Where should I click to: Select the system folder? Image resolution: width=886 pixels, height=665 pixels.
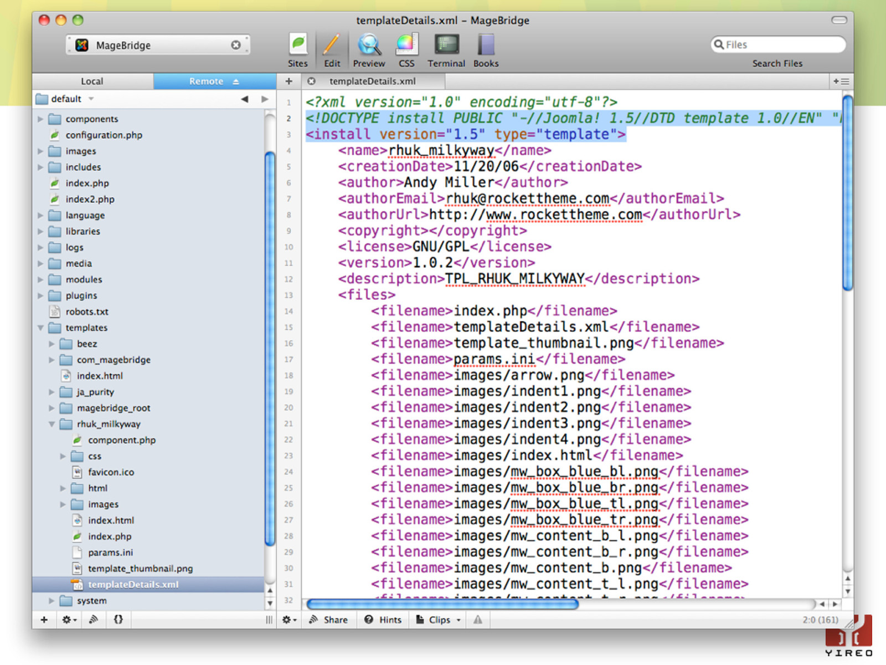pyautogui.click(x=91, y=601)
